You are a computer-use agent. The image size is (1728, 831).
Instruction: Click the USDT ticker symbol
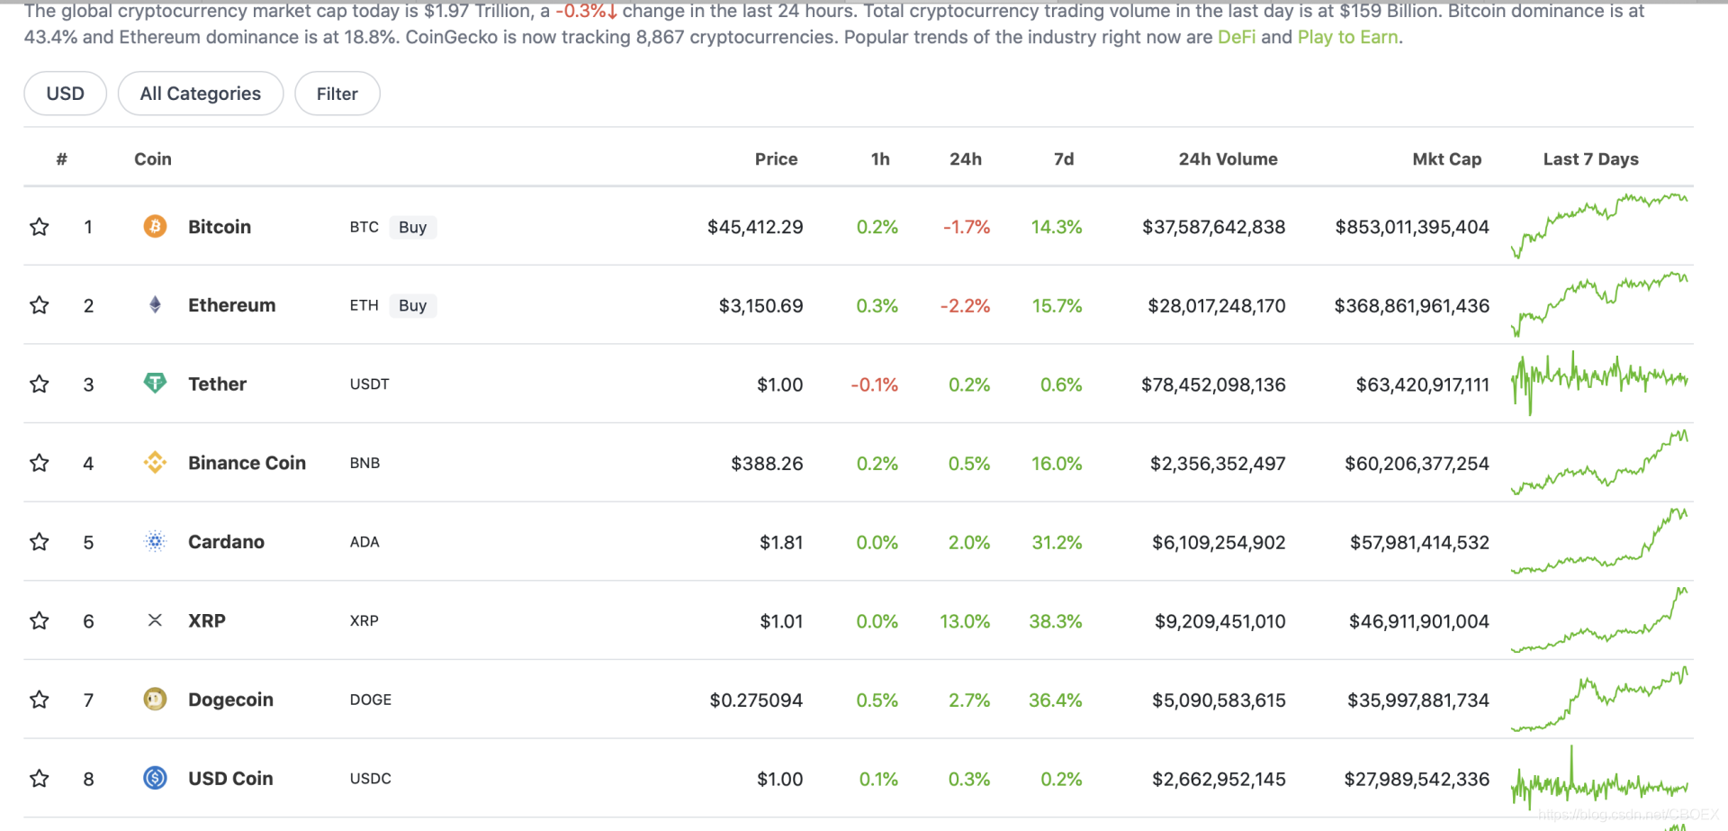pyautogui.click(x=370, y=384)
